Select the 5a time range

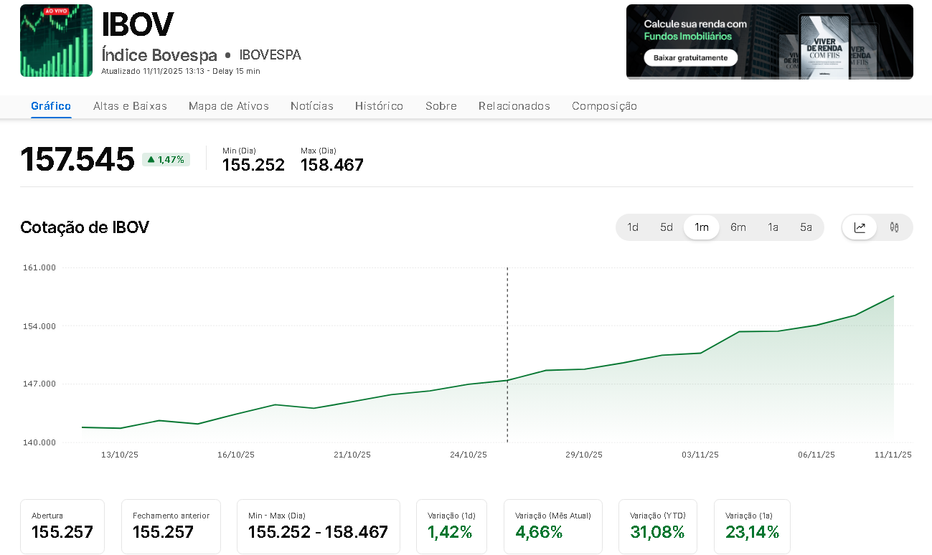(x=806, y=227)
